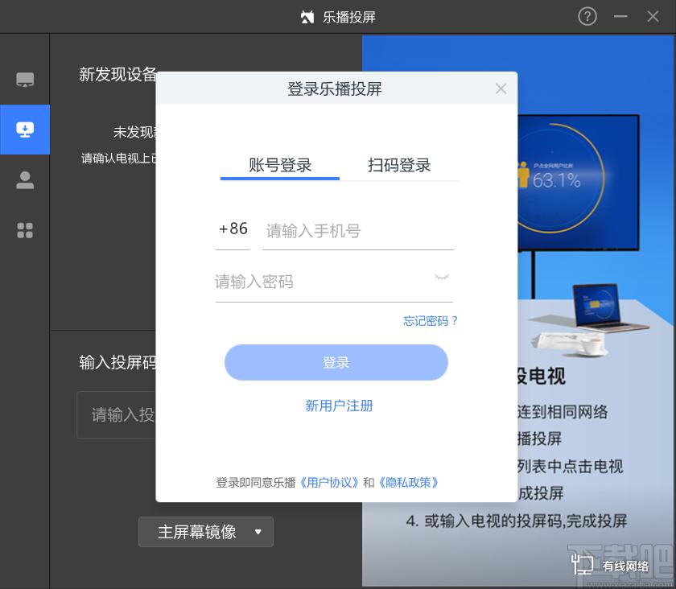The width and height of the screenshot is (676, 589).
Task: Click the 登录 button
Action: point(336,363)
